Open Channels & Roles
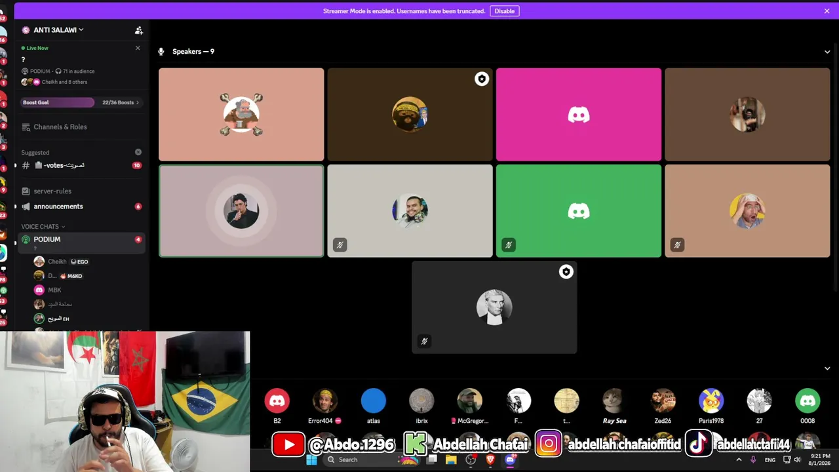This screenshot has width=839, height=472. click(x=60, y=127)
